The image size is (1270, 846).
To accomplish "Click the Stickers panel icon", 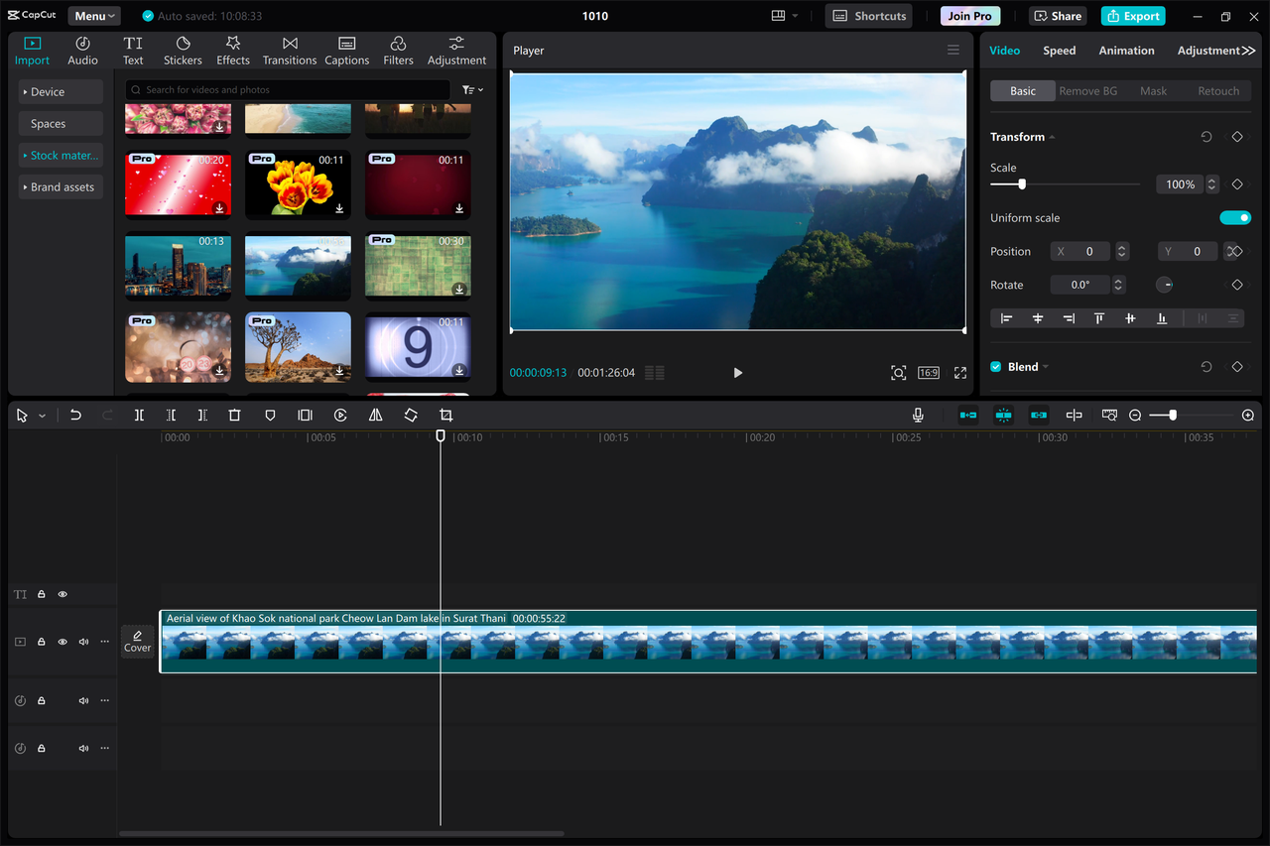I will pyautogui.click(x=183, y=50).
